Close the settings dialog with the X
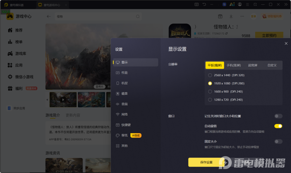This screenshot has width=291, height=173. (286, 44)
